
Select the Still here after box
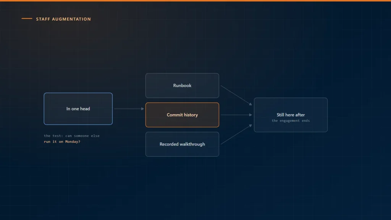pyautogui.click(x=291, y=115)
